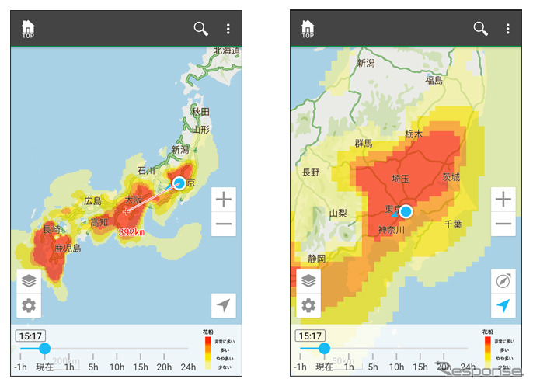Open the overflow menu in left screen
Viewport: 533px width, 386px height.
pyautogui.click(x=228, y=29)
